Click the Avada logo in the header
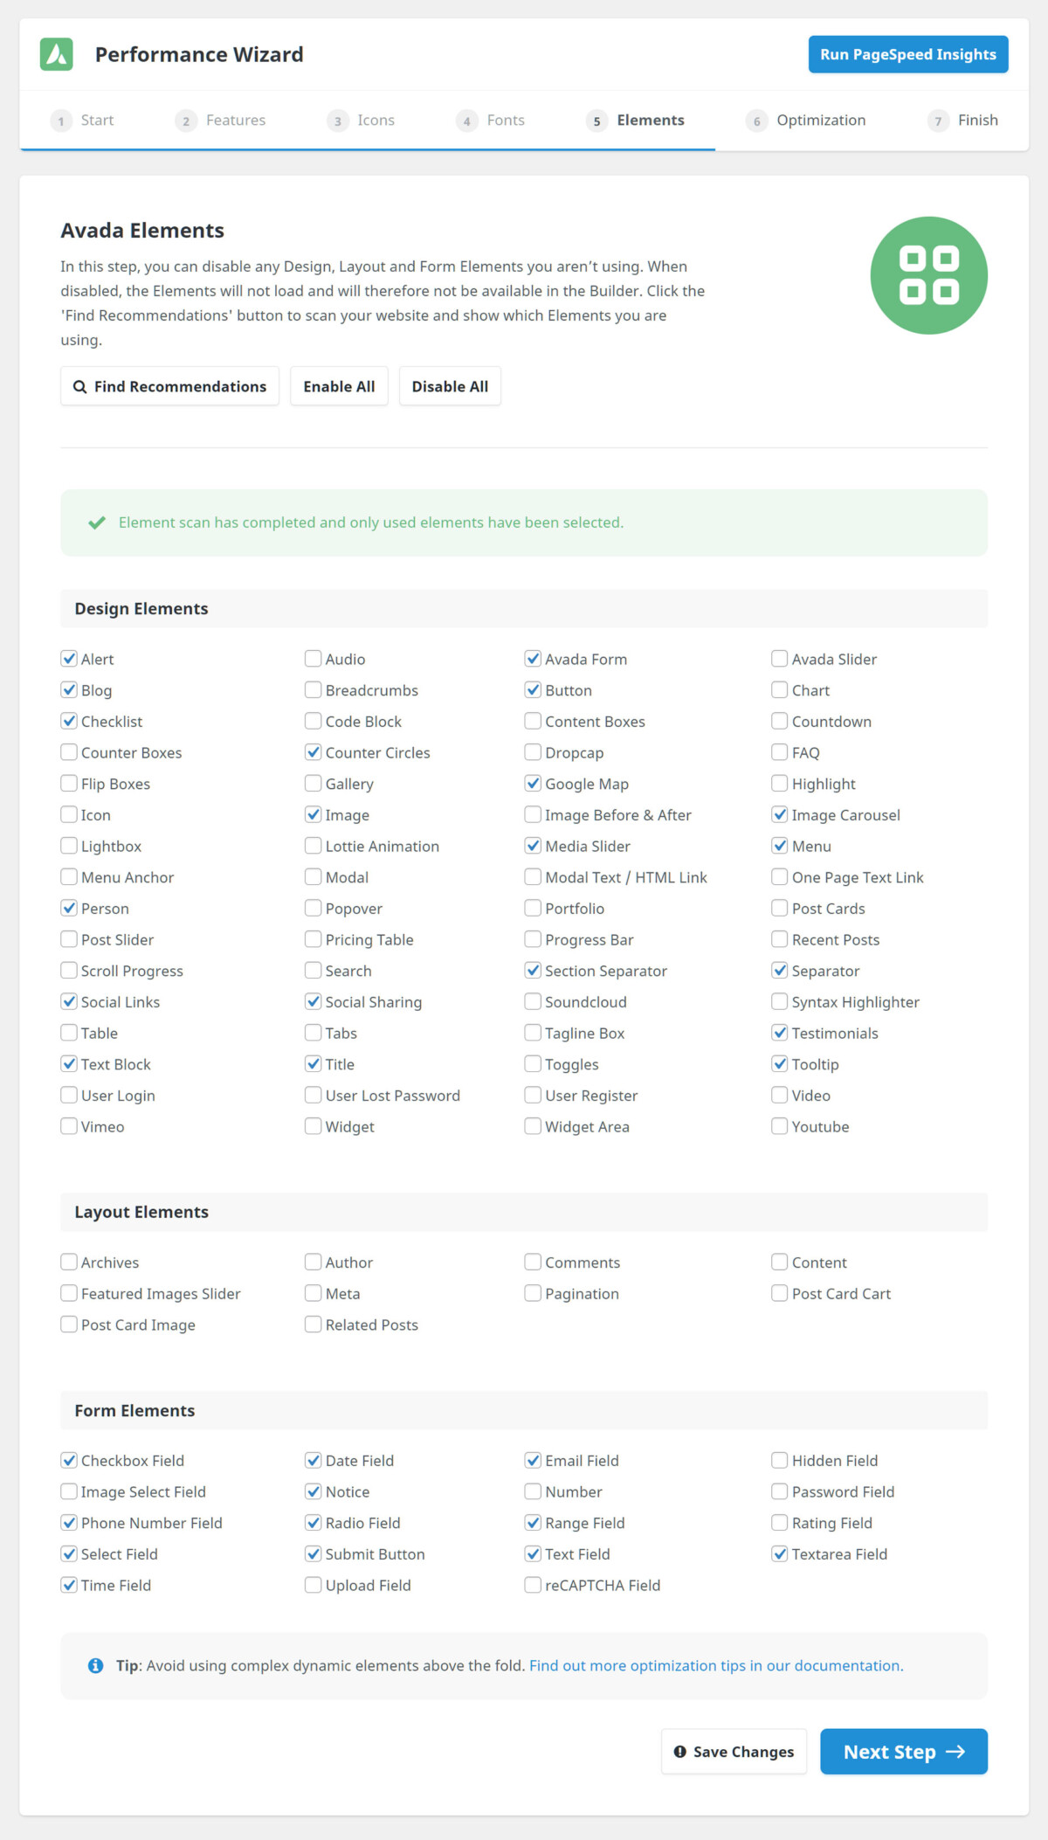 (x=55, y=53)
